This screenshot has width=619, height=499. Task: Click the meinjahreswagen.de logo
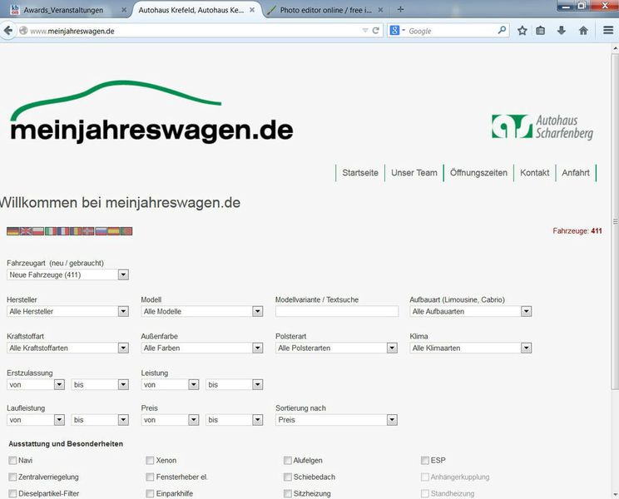click(151, 112)
